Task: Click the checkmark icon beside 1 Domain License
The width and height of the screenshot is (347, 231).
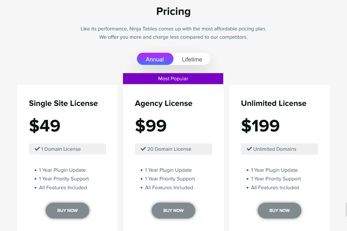Action: [37, 149]
